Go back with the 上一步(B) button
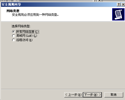Screen dimensions: 125x100 [x=74, y=95]
